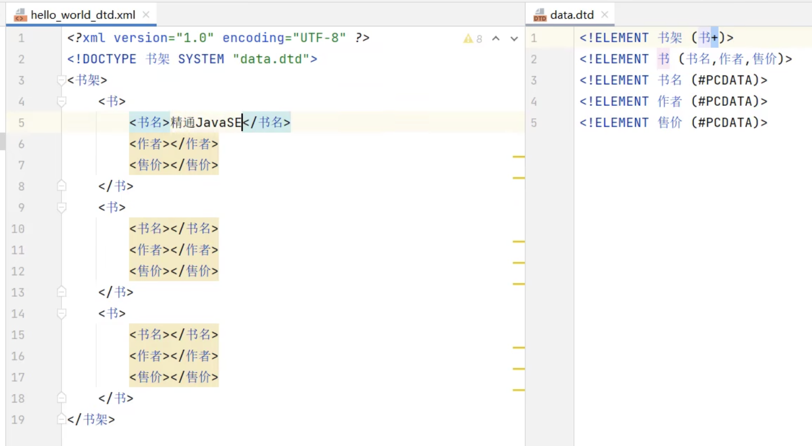This screenshot has height=446, width=812.
Task: Click the "data.dtd" string in DOCTYPE line
Action: (x=271, y=59)
